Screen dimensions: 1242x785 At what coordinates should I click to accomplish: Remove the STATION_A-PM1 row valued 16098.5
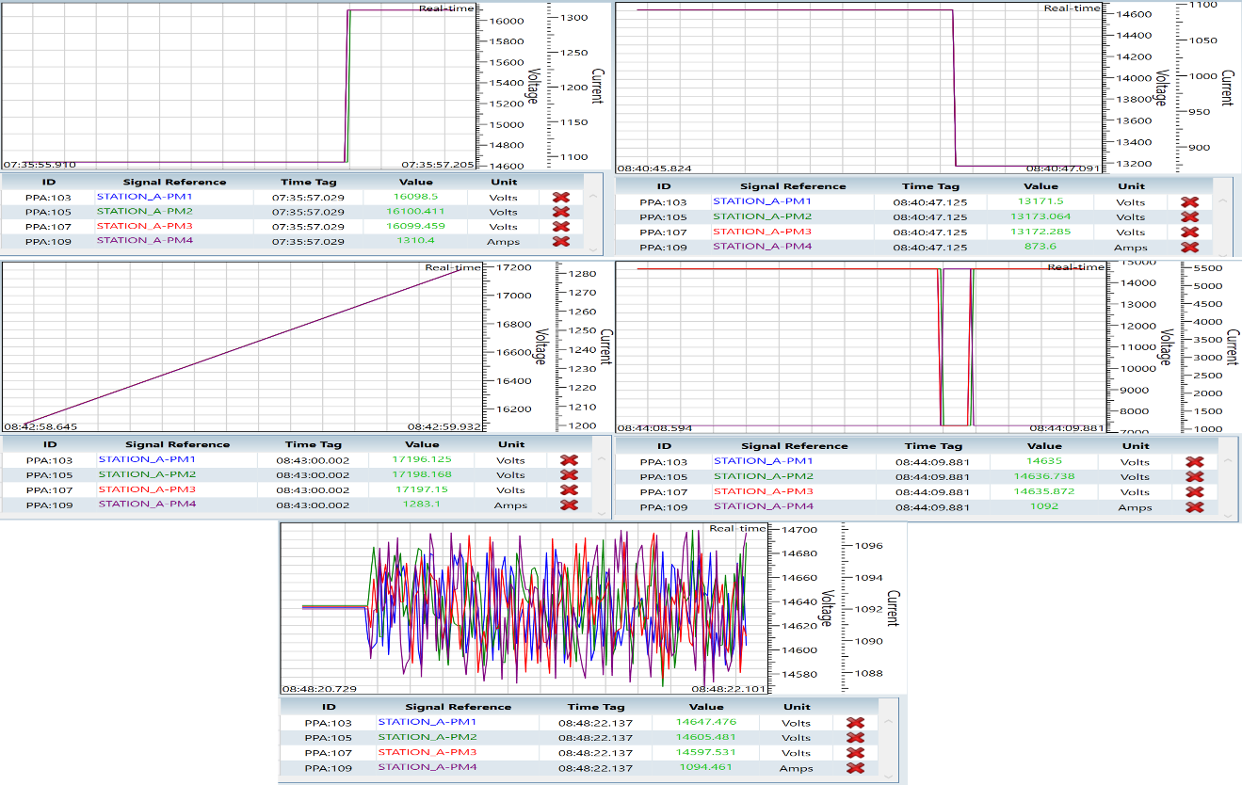561,198
